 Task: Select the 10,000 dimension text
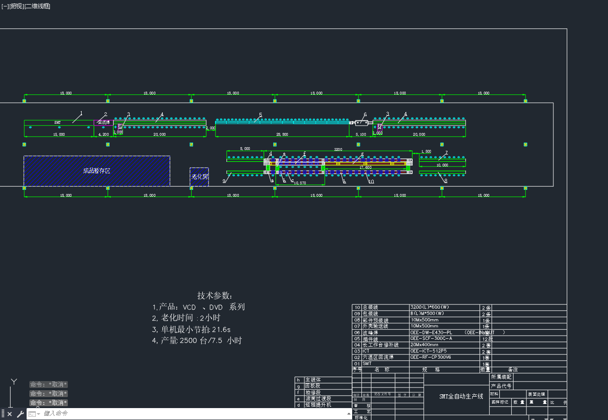coord(442,165)
